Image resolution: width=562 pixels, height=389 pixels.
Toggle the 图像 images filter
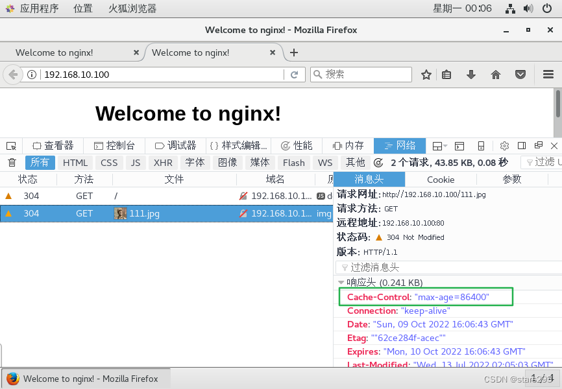tap(227, 163)
